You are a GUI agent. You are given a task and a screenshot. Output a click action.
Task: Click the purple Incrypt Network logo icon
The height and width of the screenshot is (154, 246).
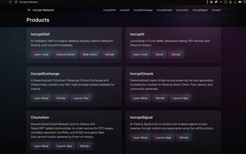[x=29, y=10]
